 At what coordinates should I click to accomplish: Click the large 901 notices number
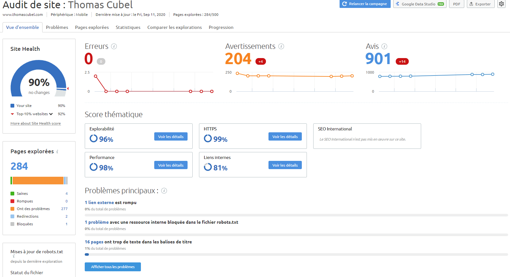pos(378,59)
